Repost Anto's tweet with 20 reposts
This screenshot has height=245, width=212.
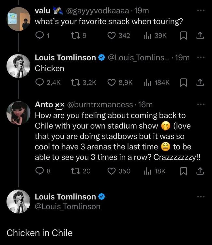(75, 171)
